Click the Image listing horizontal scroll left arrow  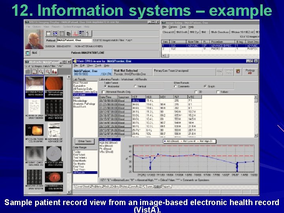[x=163, y=56]
